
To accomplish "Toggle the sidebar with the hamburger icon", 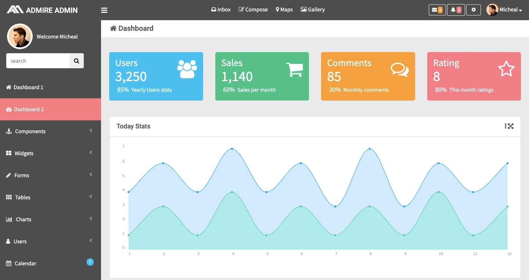I will click(104, 10).
